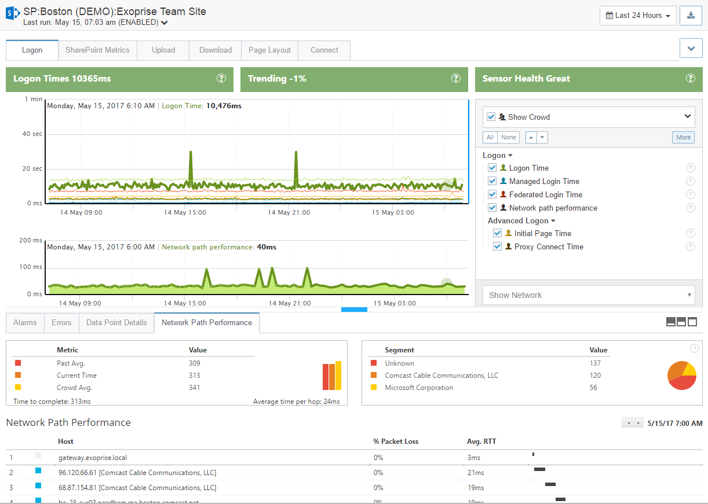
Task: Select the half-split panel layout icon
Action: click(681, 322)
